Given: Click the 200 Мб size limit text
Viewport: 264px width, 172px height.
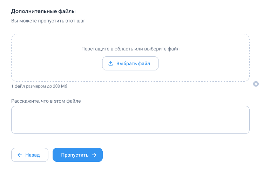Looking at the screenshot, I should coord(60,86).
